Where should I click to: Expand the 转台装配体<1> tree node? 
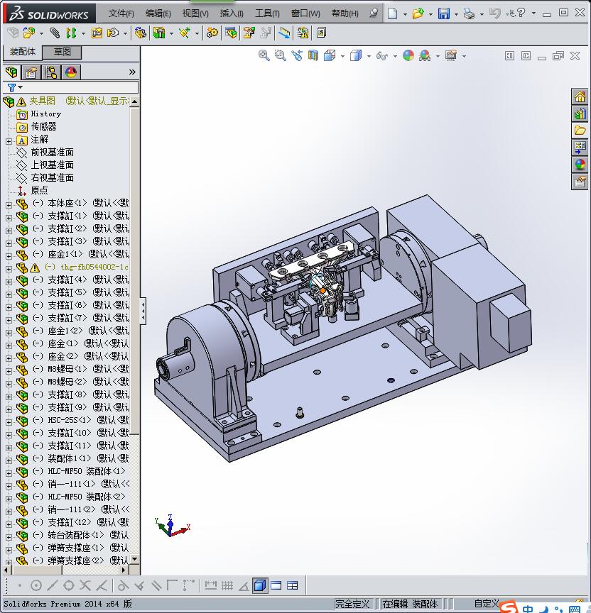pos(9,537)
